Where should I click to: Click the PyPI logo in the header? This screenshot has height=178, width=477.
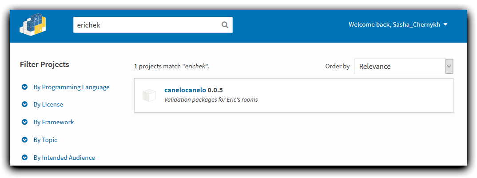click(33, 25)
